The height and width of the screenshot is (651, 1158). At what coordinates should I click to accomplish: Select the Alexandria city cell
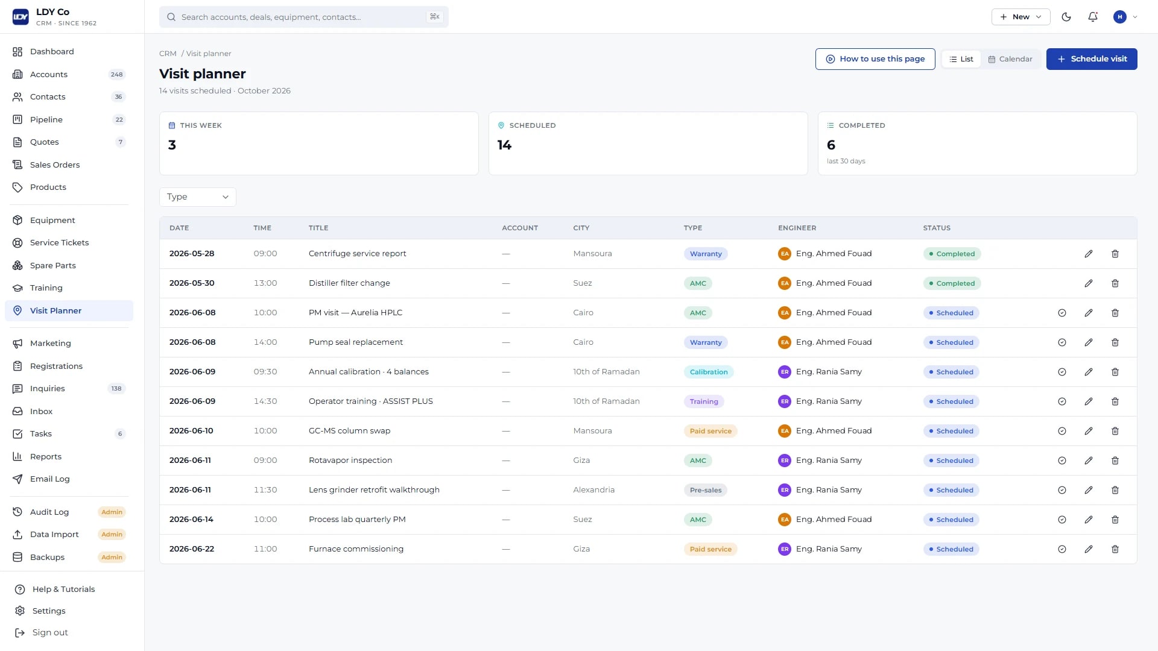(x=593, y=490)
